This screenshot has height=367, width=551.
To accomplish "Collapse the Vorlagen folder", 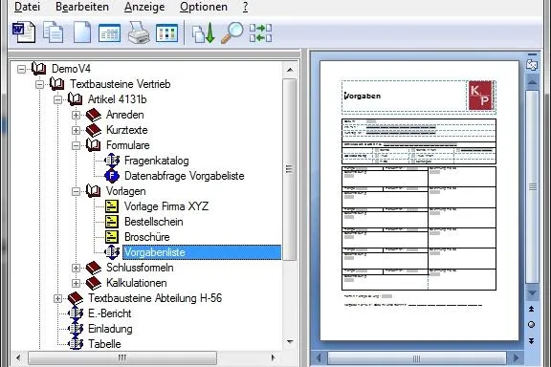I will [76, 191].
